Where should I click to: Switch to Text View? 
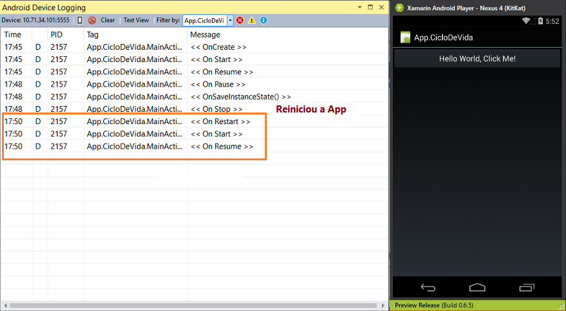pyautogui.click(x=136, y=20)
